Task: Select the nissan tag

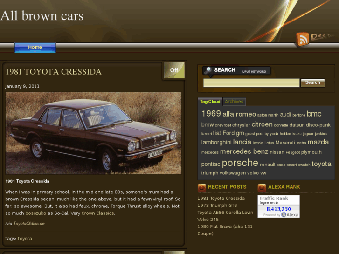Action: pos(277,152)
